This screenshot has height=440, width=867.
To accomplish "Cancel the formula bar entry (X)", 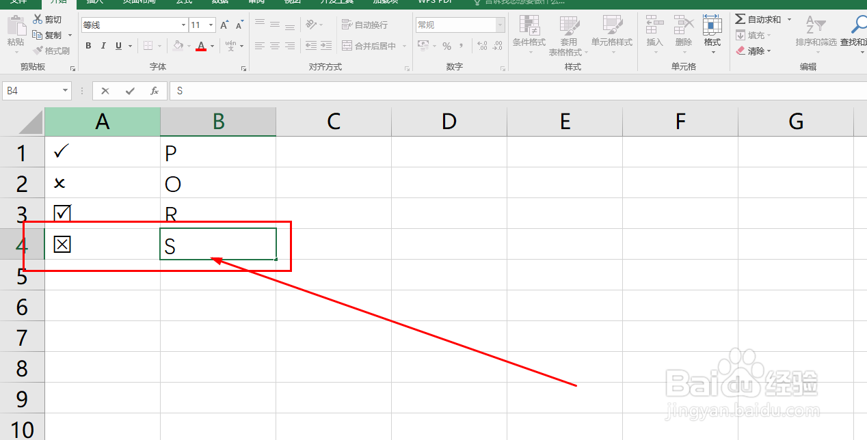I will pos(105,90).
